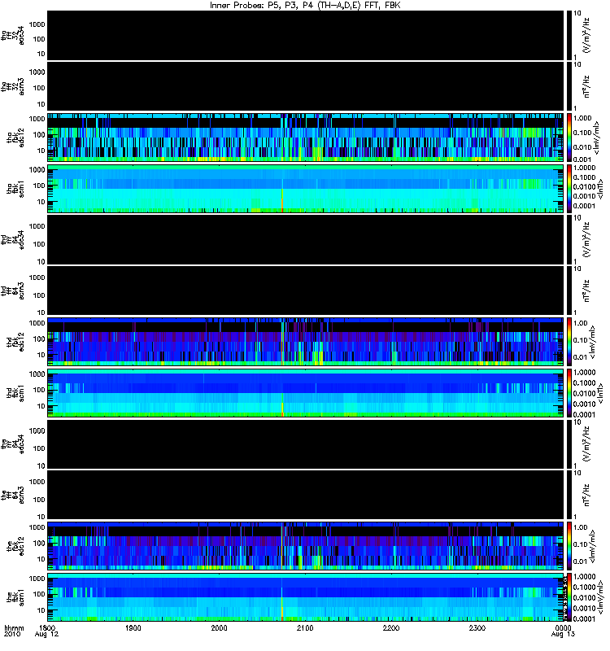Image resolution: width=610 pixels, height=651 pixels.
Task: Pick the the fbk scm1 spectrogram panel
Action: [x=306, y=597]
